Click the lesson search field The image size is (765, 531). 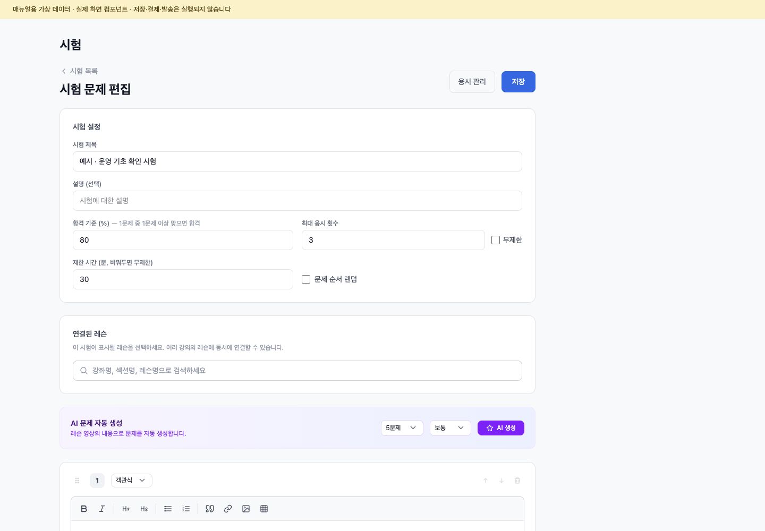297,371
